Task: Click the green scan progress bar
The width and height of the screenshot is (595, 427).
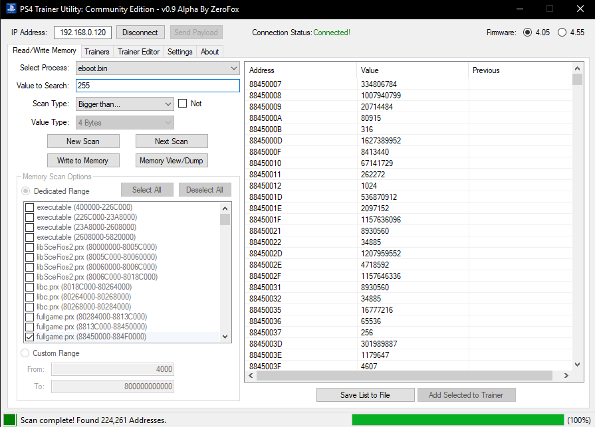Action: click(458, 420)
